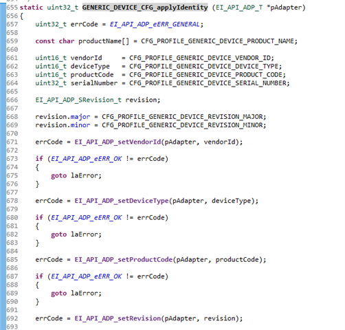Click revision.minor on line 669
The width and height of the screenshot is (345, 330).
(x=63, y=125)
